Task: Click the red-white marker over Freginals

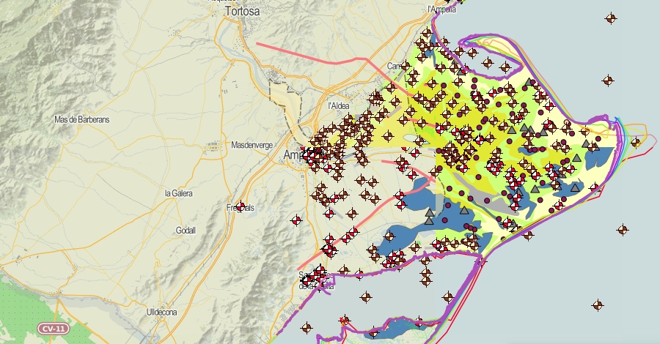Action: pos(241,207)
